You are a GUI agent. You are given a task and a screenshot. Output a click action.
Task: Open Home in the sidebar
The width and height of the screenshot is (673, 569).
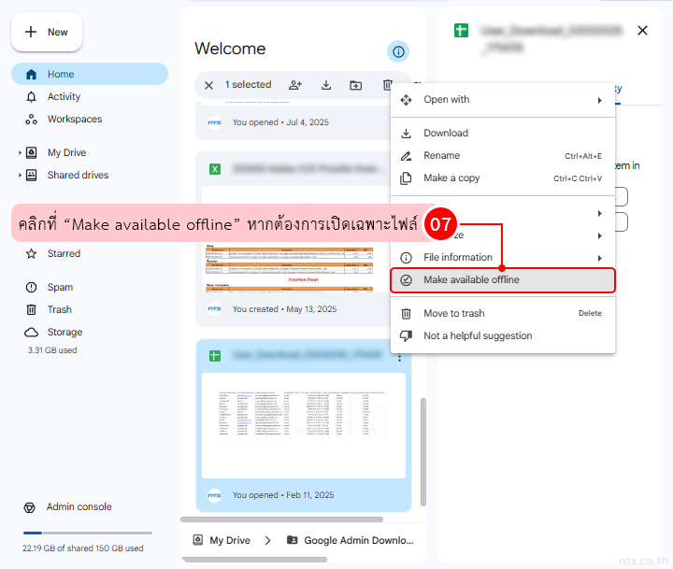tap(61, 74)
